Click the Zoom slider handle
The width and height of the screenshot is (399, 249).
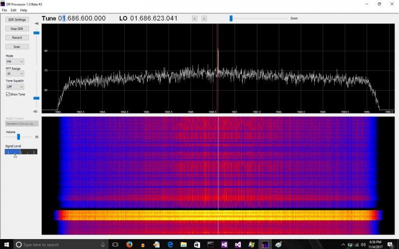click(231, 18)
